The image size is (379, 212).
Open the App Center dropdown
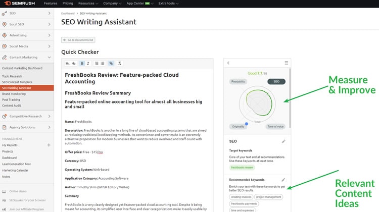pos(140,4)
